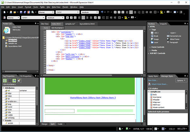Click the New Style link
The width and height of the screenshot is (190, 132).
pyautogui.click(x=153, y=80)
